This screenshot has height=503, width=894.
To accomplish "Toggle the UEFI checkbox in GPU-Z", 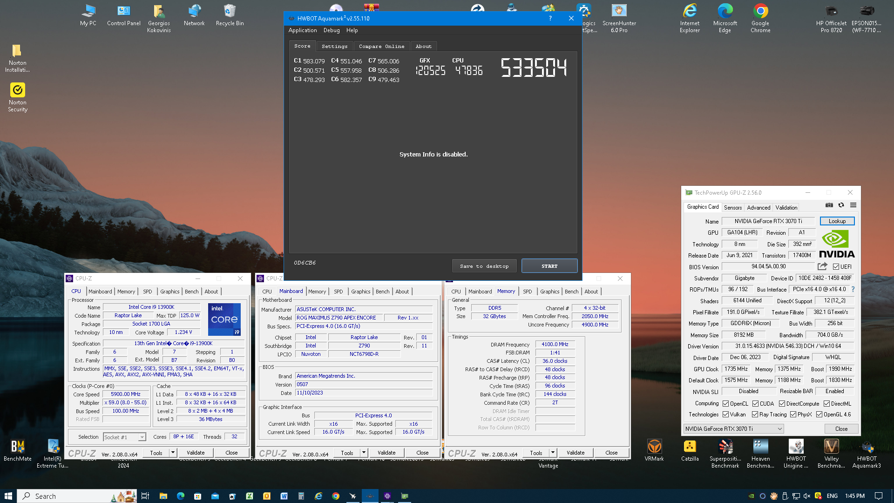I will pos(836,267).
